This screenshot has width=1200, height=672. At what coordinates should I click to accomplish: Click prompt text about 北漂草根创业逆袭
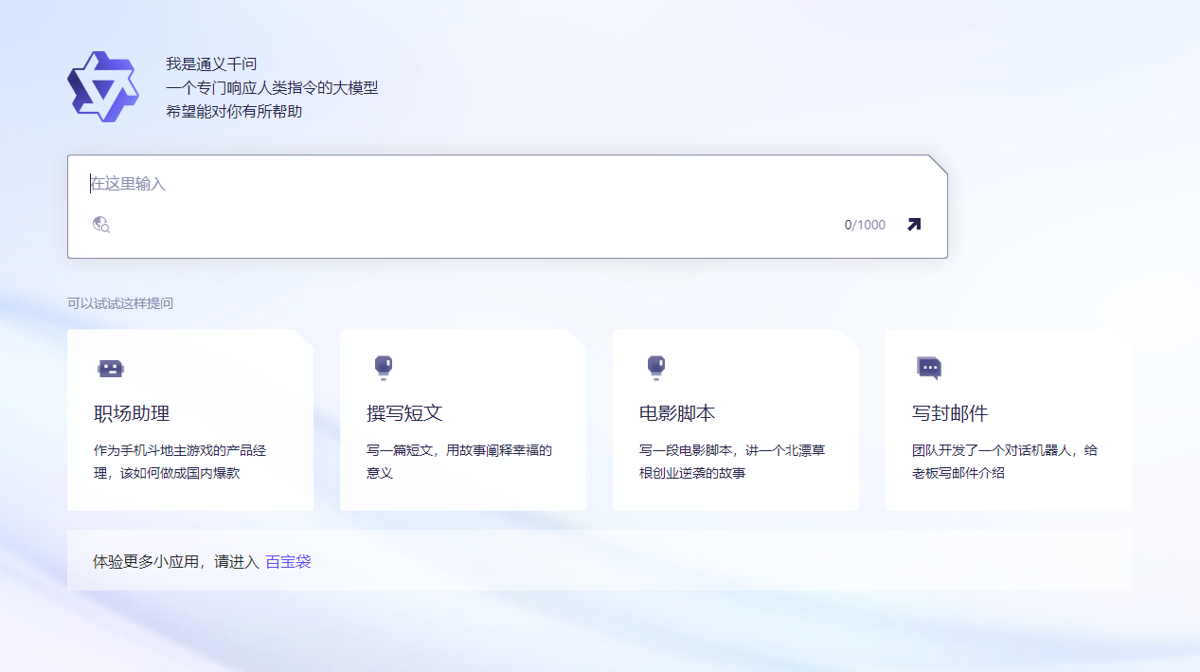click(732, 462)
